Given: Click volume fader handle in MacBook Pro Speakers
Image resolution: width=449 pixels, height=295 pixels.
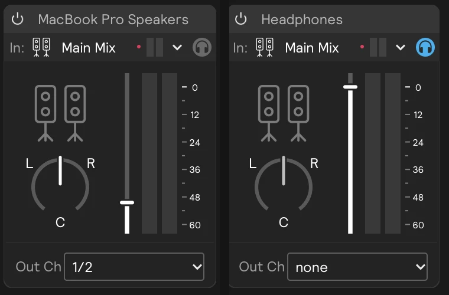Looking at the screenshot, I should point(127,203).
